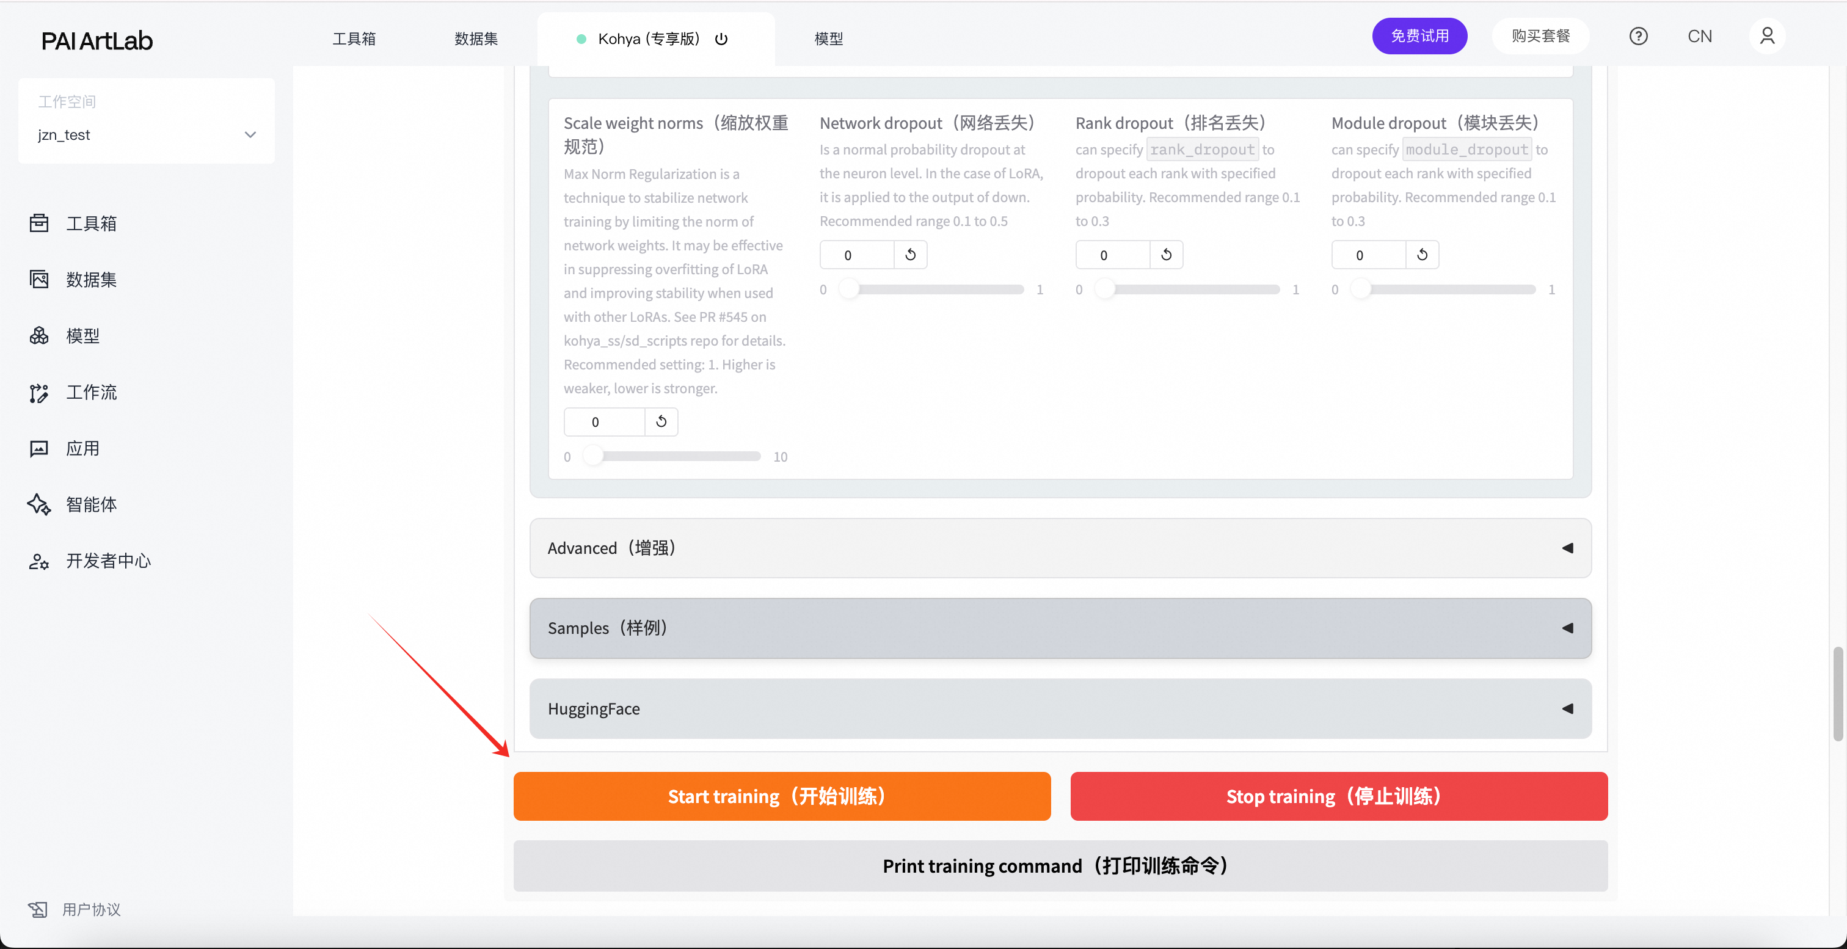
Task: Click the agent sparkle icon in the sidebar
Action: (38, 504)
